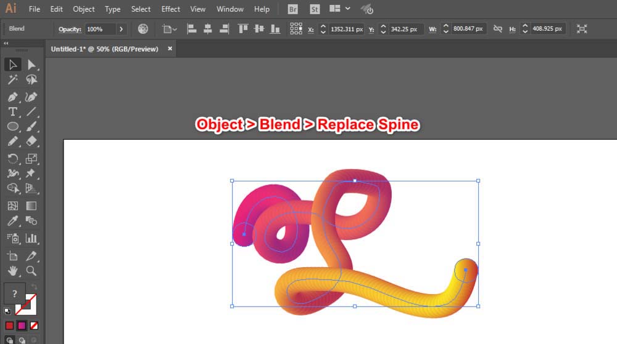Click the Stroke box with the red slash
Screen dimensions: 617x344
(26, 305)
